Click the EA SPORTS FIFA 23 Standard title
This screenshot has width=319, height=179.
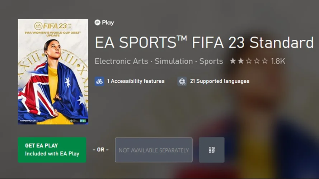204,43
